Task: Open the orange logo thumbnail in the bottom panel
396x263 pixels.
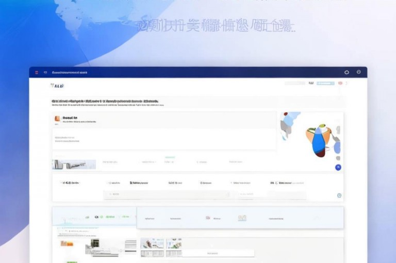Action: click(x=67, y=244)
